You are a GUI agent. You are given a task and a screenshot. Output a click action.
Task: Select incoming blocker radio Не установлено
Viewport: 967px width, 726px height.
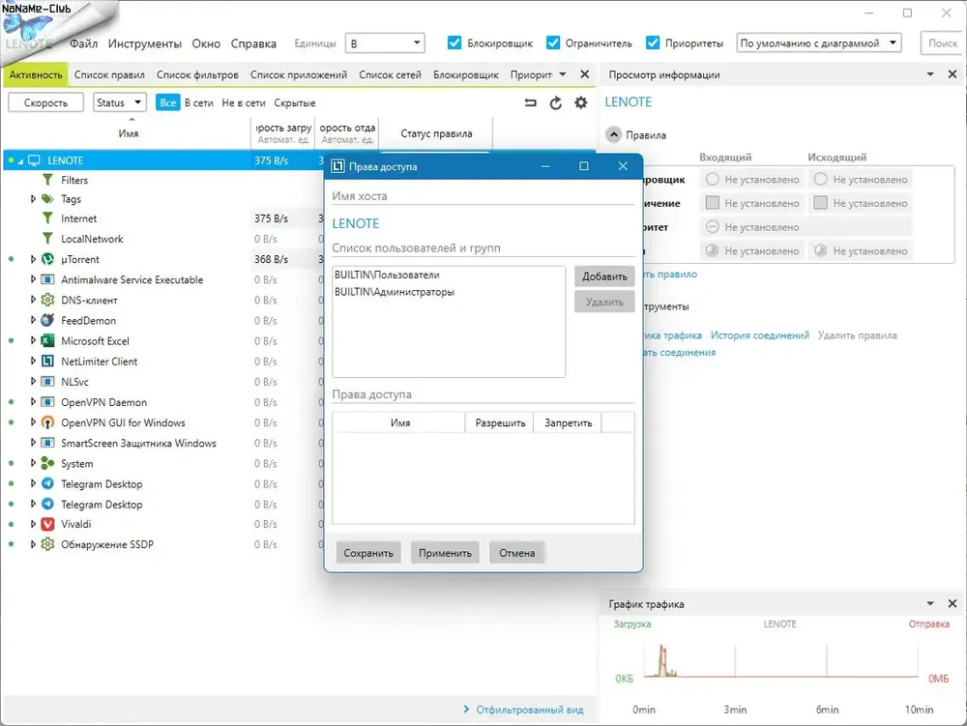[713, 180]
